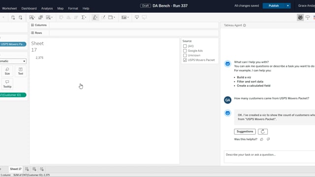
Task: Open the Analysis menu
Action: 47,8
